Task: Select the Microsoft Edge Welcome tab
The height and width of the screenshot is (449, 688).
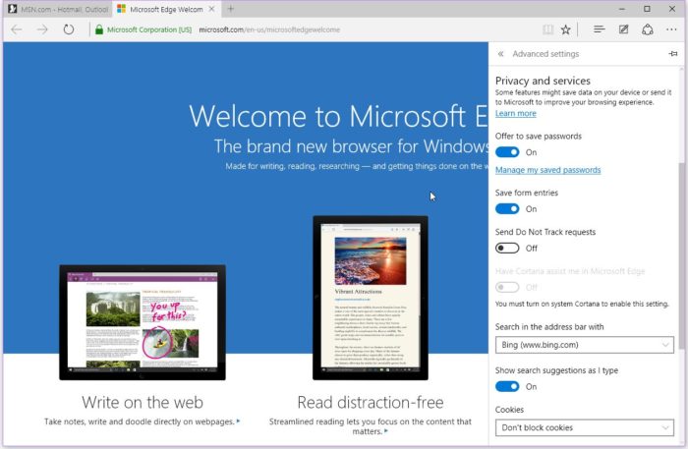Action: [x=166, y=9]
